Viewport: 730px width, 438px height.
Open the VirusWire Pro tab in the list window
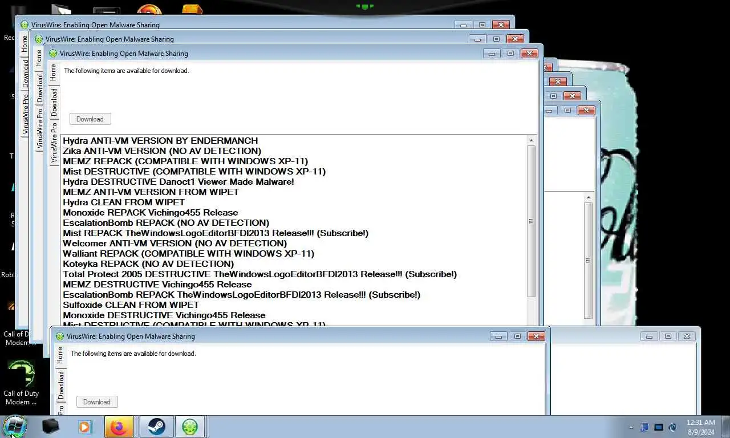[x=54, y=143]
